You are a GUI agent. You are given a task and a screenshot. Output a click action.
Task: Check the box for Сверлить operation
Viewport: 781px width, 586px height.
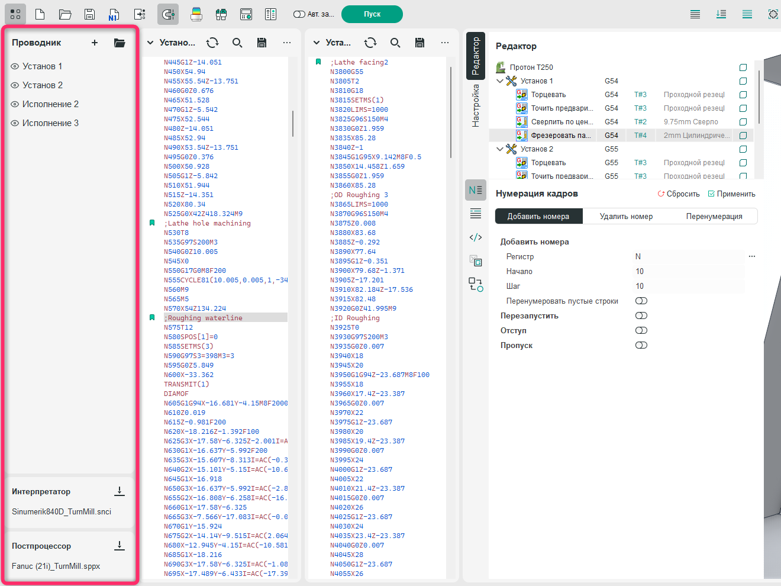743,122
